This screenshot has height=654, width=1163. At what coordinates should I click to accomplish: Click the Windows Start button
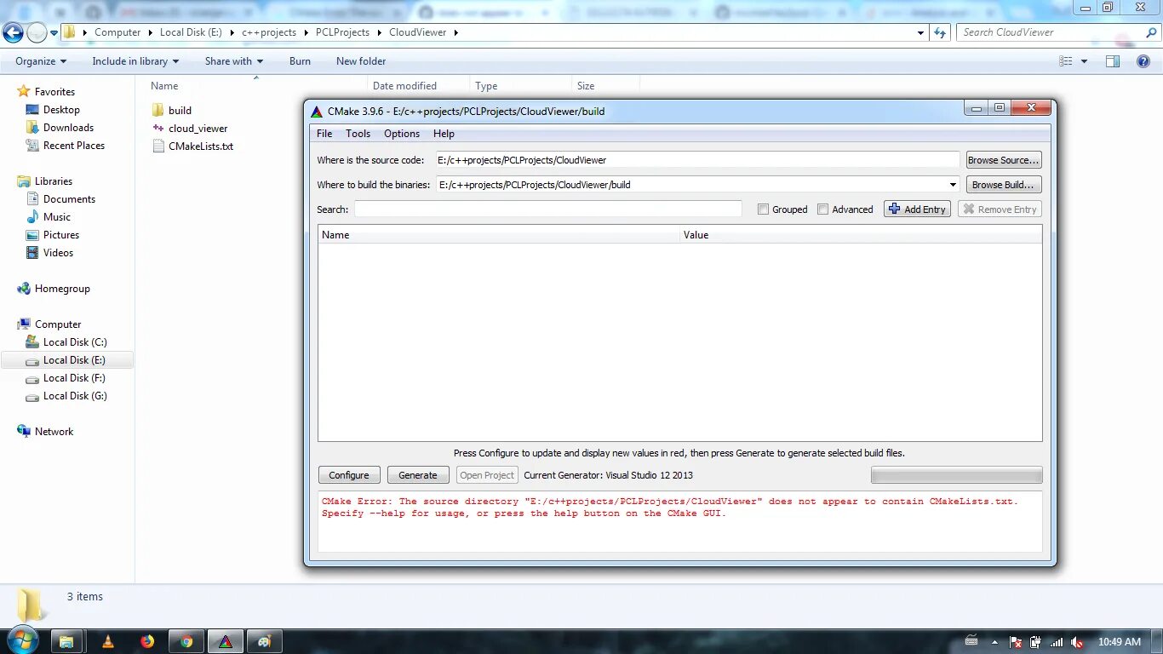coord(23,641)
